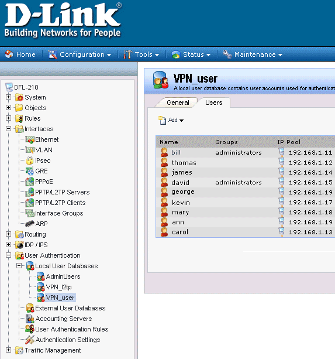Click the Ethernet interface icon
Image resolution: width=335 pixels, height=359 pixels.
click(30, 139)
